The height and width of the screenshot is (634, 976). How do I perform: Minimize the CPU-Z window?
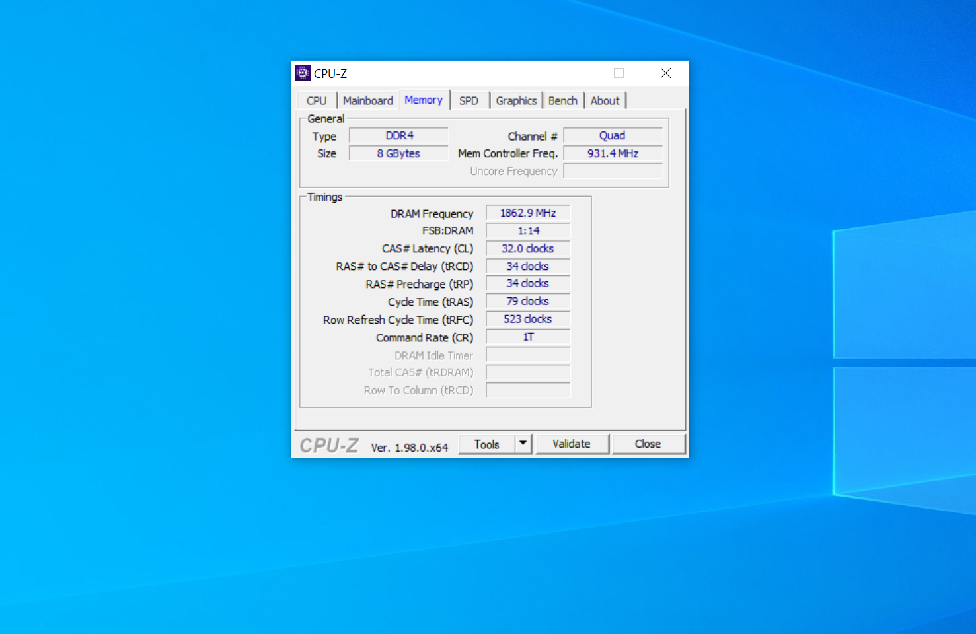(x=574, y=73)
